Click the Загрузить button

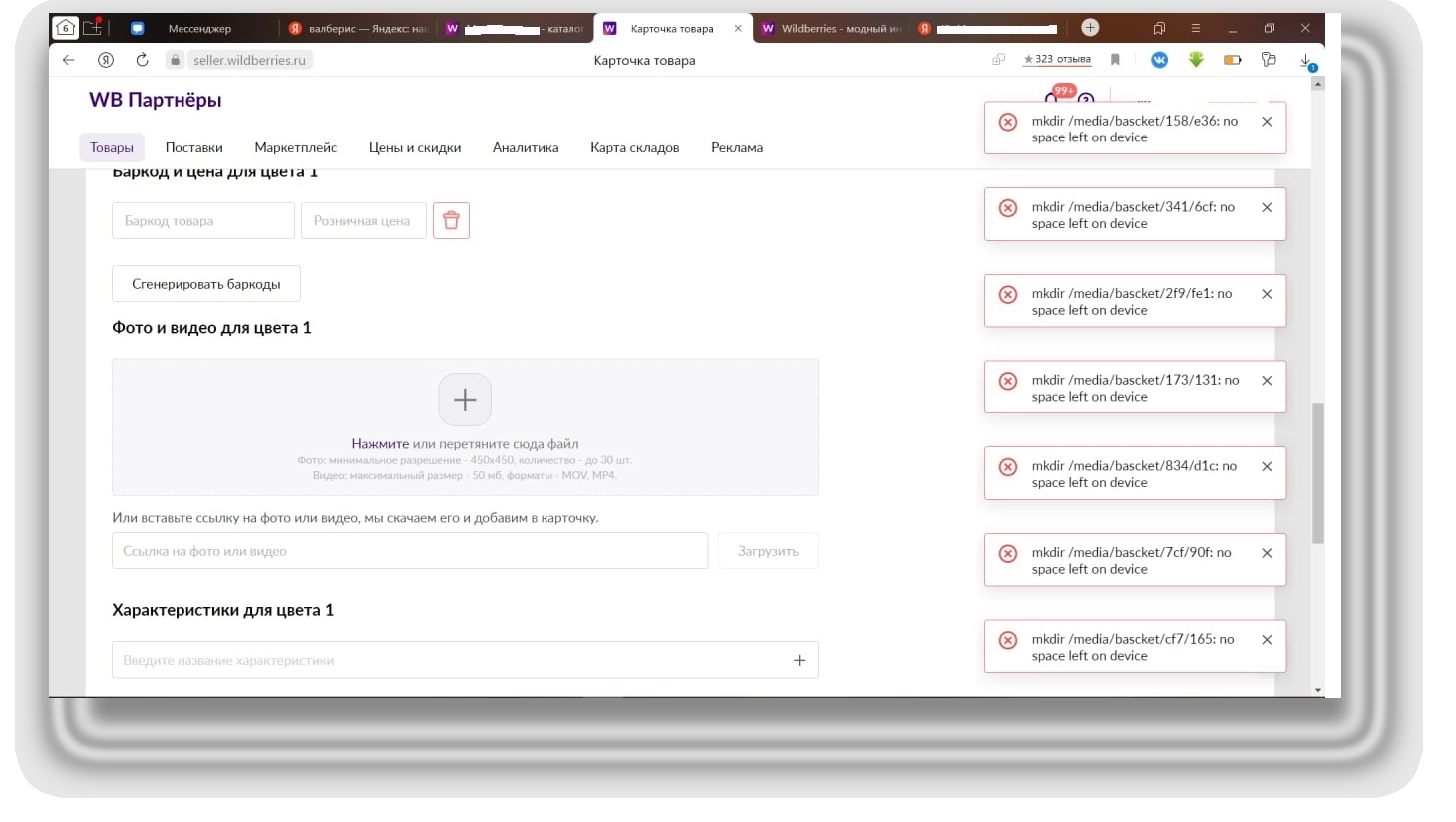click(x=768, y=551)
